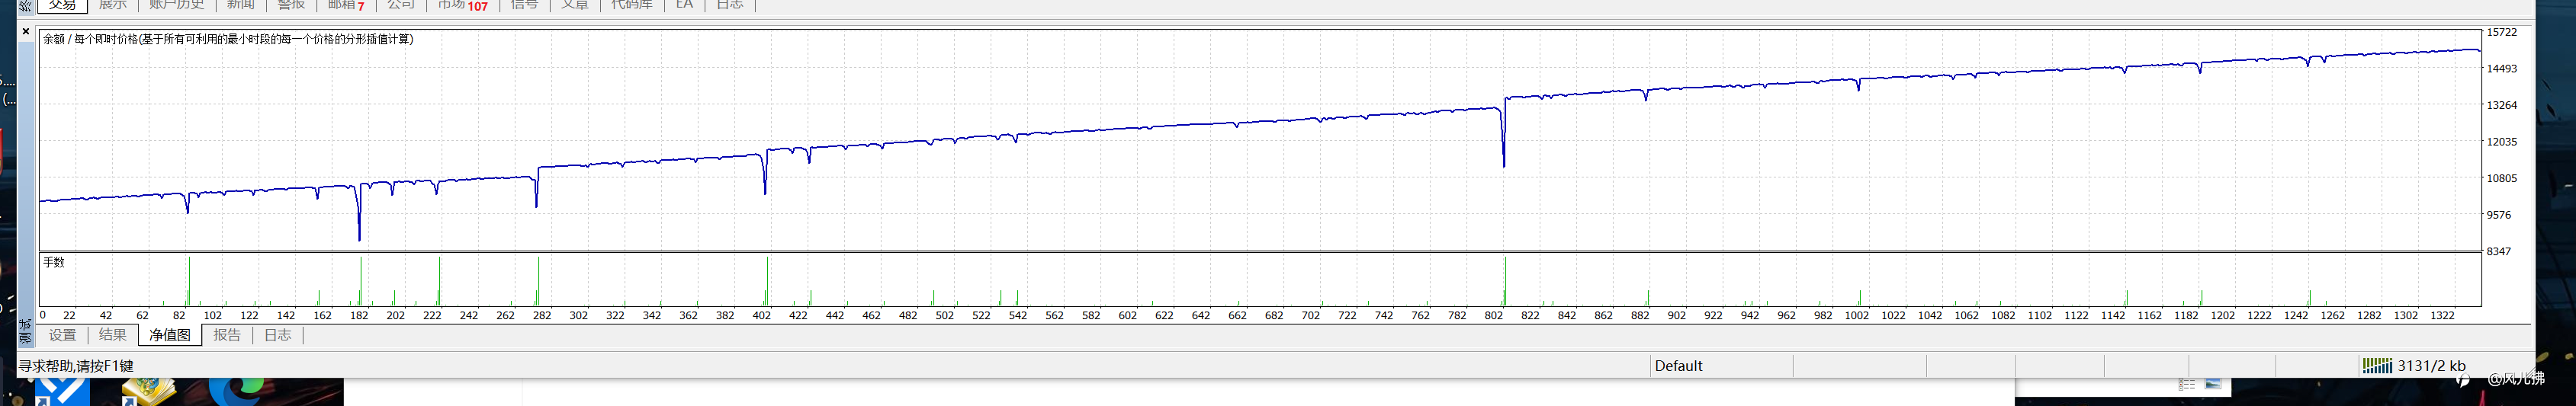This screenshot has width=2576, height=406.
Task: Click the connection status bars icon
Action: click(x=2377, y=366)
